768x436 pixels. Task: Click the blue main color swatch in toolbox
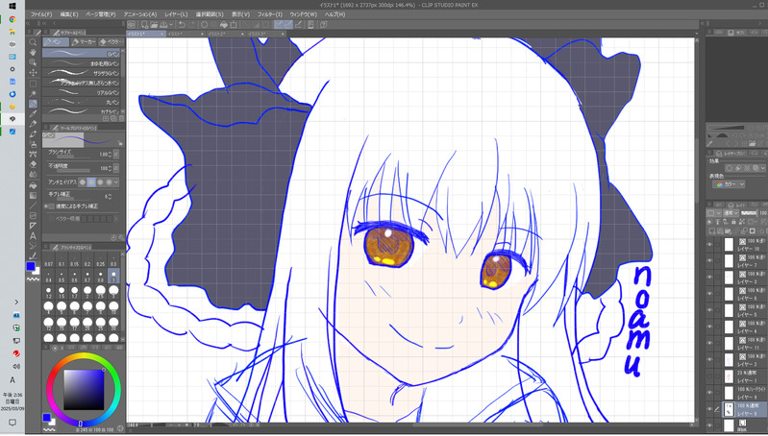tap(31, 266)
